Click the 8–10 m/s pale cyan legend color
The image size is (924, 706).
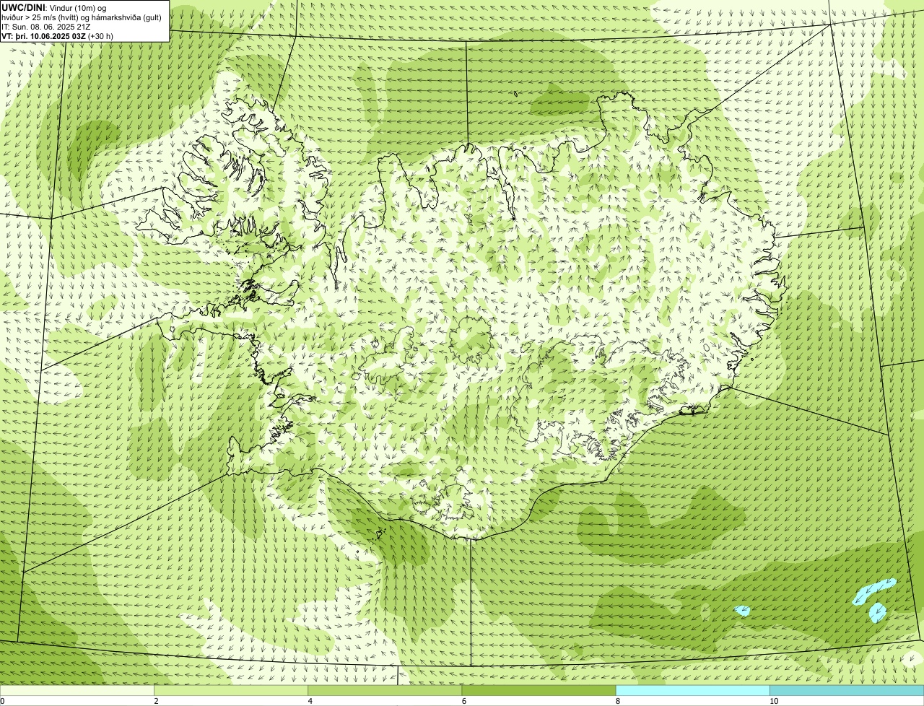point(692,691)
